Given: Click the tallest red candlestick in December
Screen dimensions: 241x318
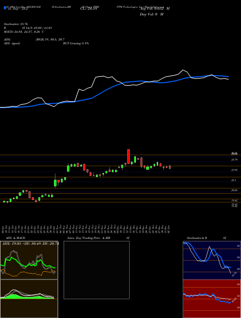Looking at the screenshot, I should tap(128, 157).
